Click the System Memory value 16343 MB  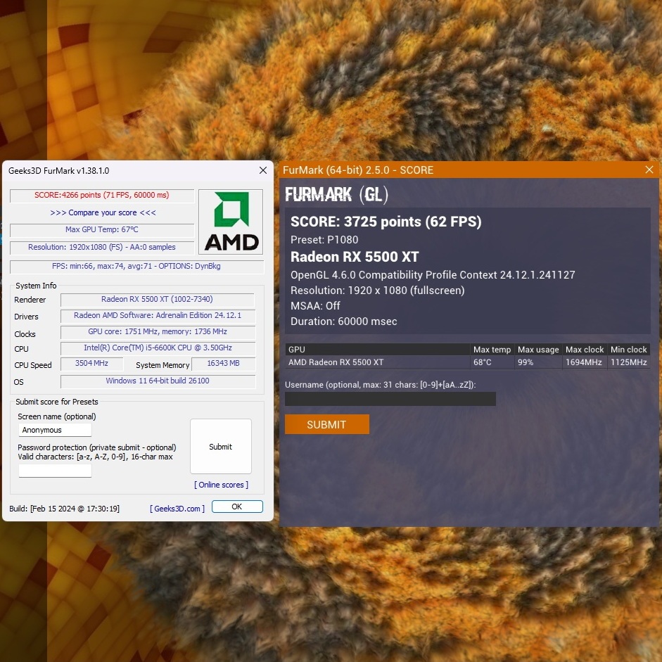[x=223, y=364]
